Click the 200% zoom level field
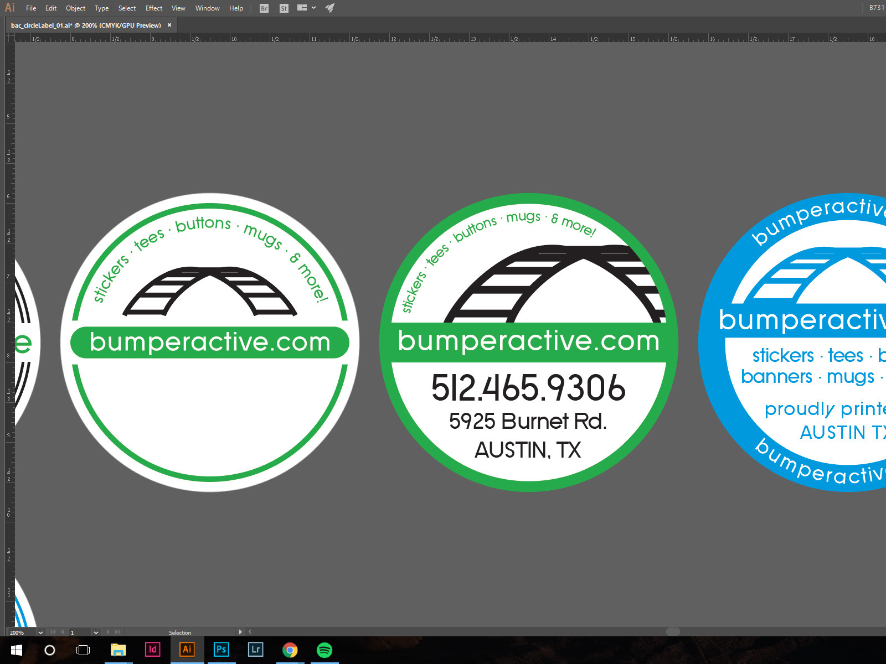This screenshot has width=886, height=664. 22,632
